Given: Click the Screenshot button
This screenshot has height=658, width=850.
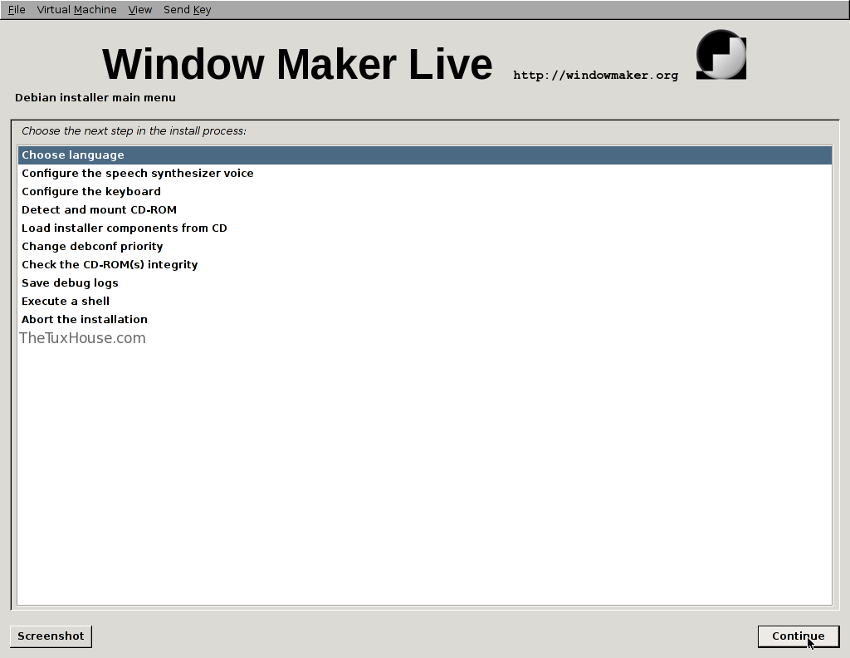Looking at the screenshot, I should pos(51,636).
